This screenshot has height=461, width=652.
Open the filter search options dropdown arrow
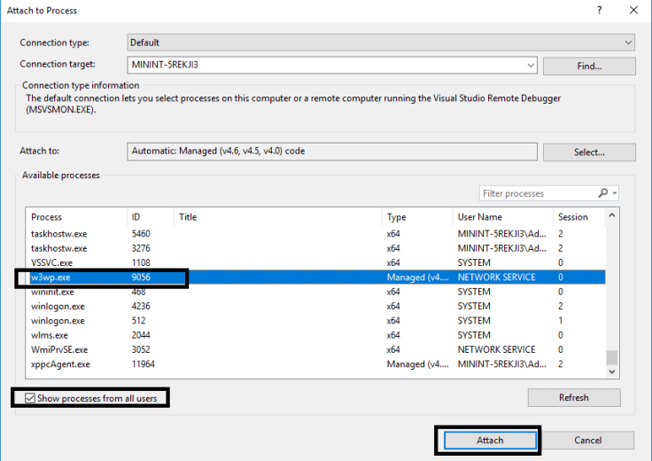pyautogui.click(x=615, y=193)
